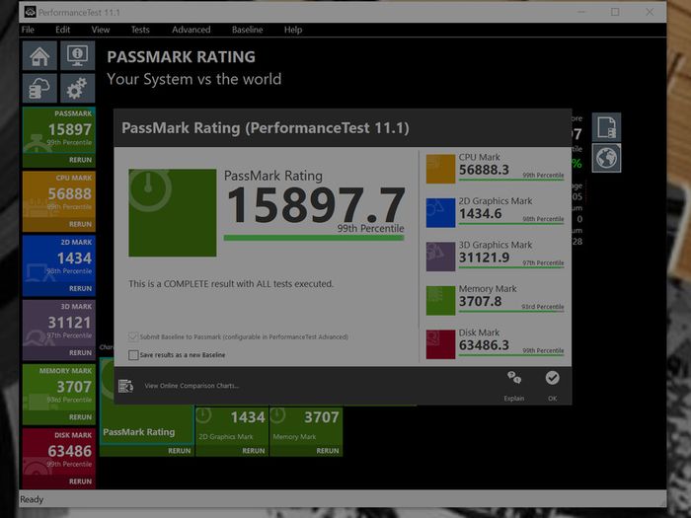691x518 pixels.
Task: Click the Disk Mark percentile bar in dialog
Action: pyautogui.click(x=511, y=355)
